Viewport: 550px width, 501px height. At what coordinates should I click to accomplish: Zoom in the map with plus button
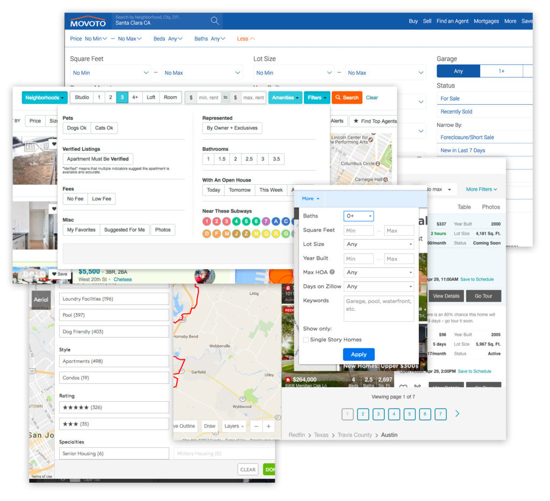point(269,426)
